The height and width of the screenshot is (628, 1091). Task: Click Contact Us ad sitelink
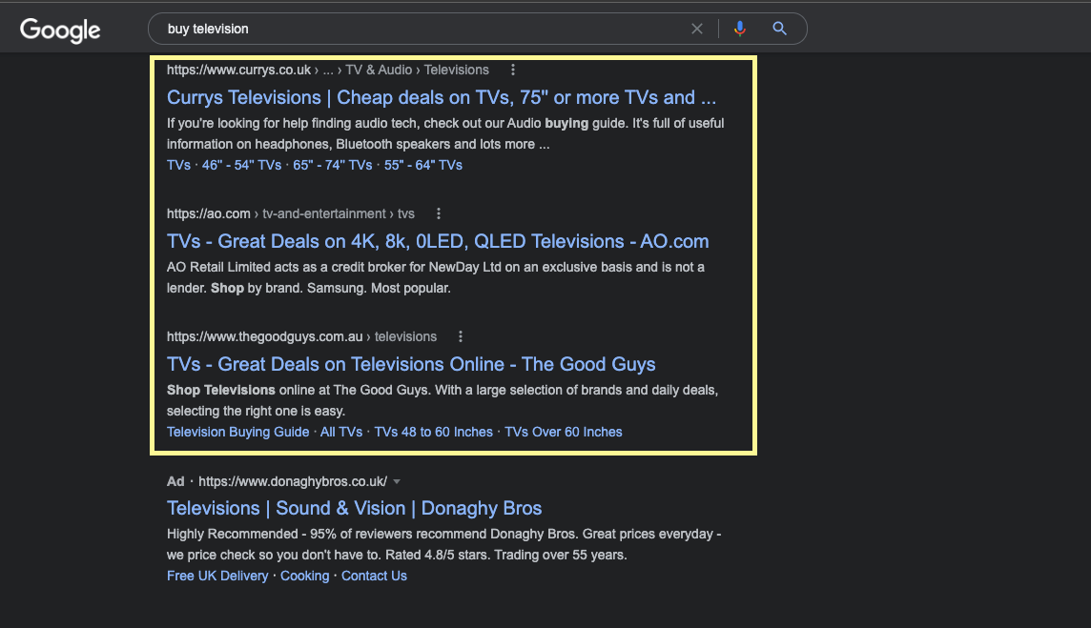374,576
